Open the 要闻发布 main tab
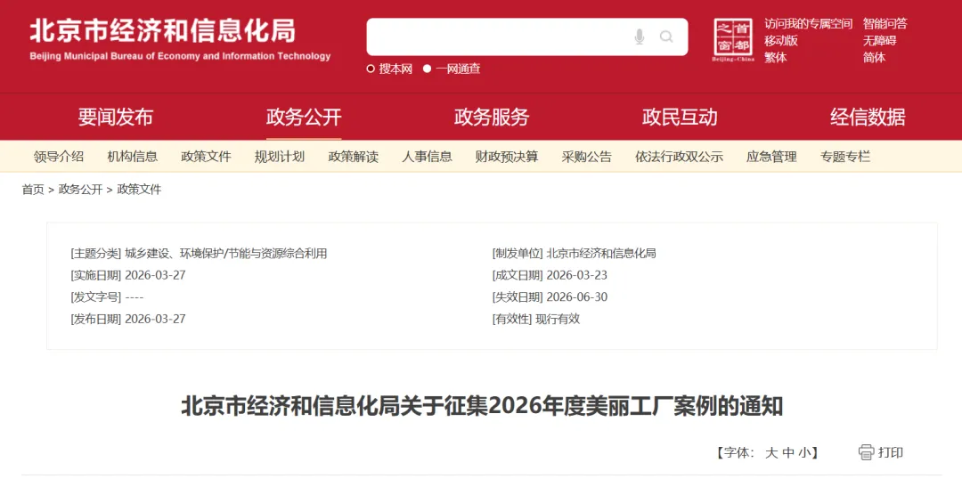 tap(115, 117)
